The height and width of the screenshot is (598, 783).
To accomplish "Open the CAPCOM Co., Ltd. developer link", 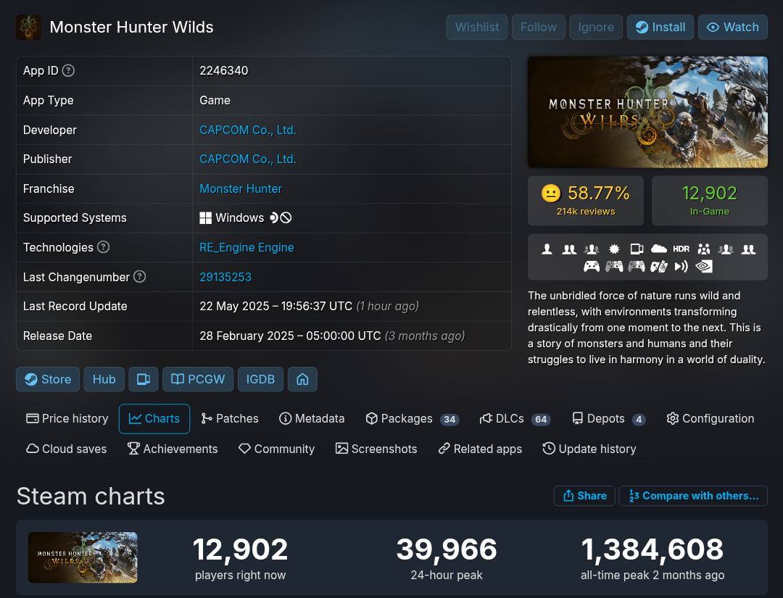I will tap(248, 130).
